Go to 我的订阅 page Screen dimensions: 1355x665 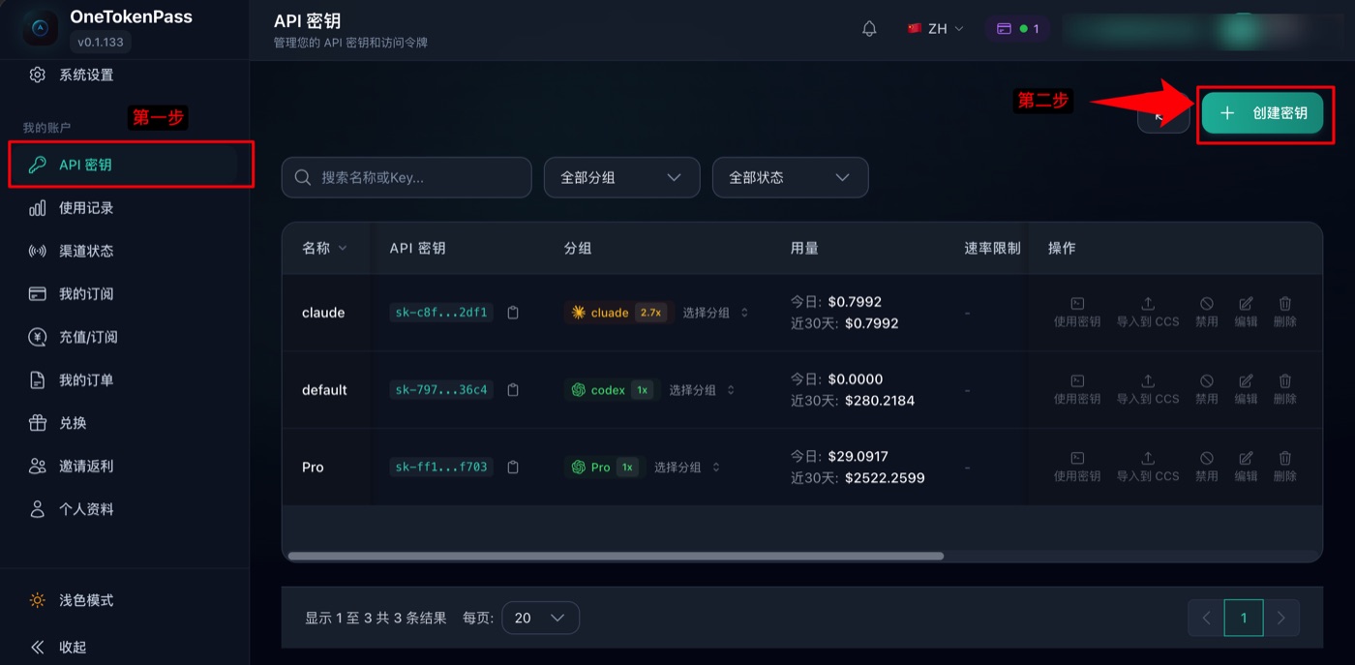pyautogui.click(x=124, y=294)
